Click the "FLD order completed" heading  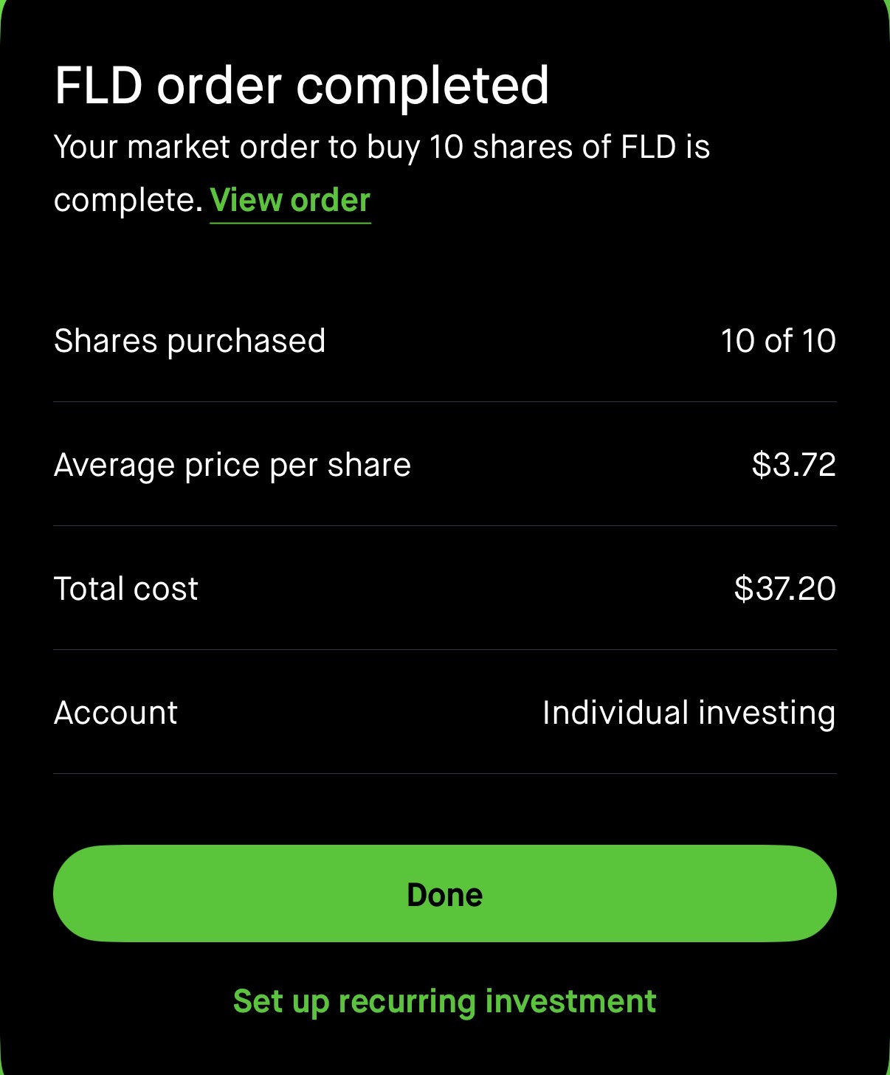point(302,86)
